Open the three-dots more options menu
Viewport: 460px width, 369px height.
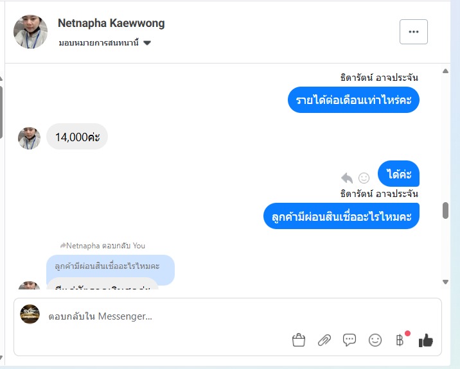[x=413, y=31]
